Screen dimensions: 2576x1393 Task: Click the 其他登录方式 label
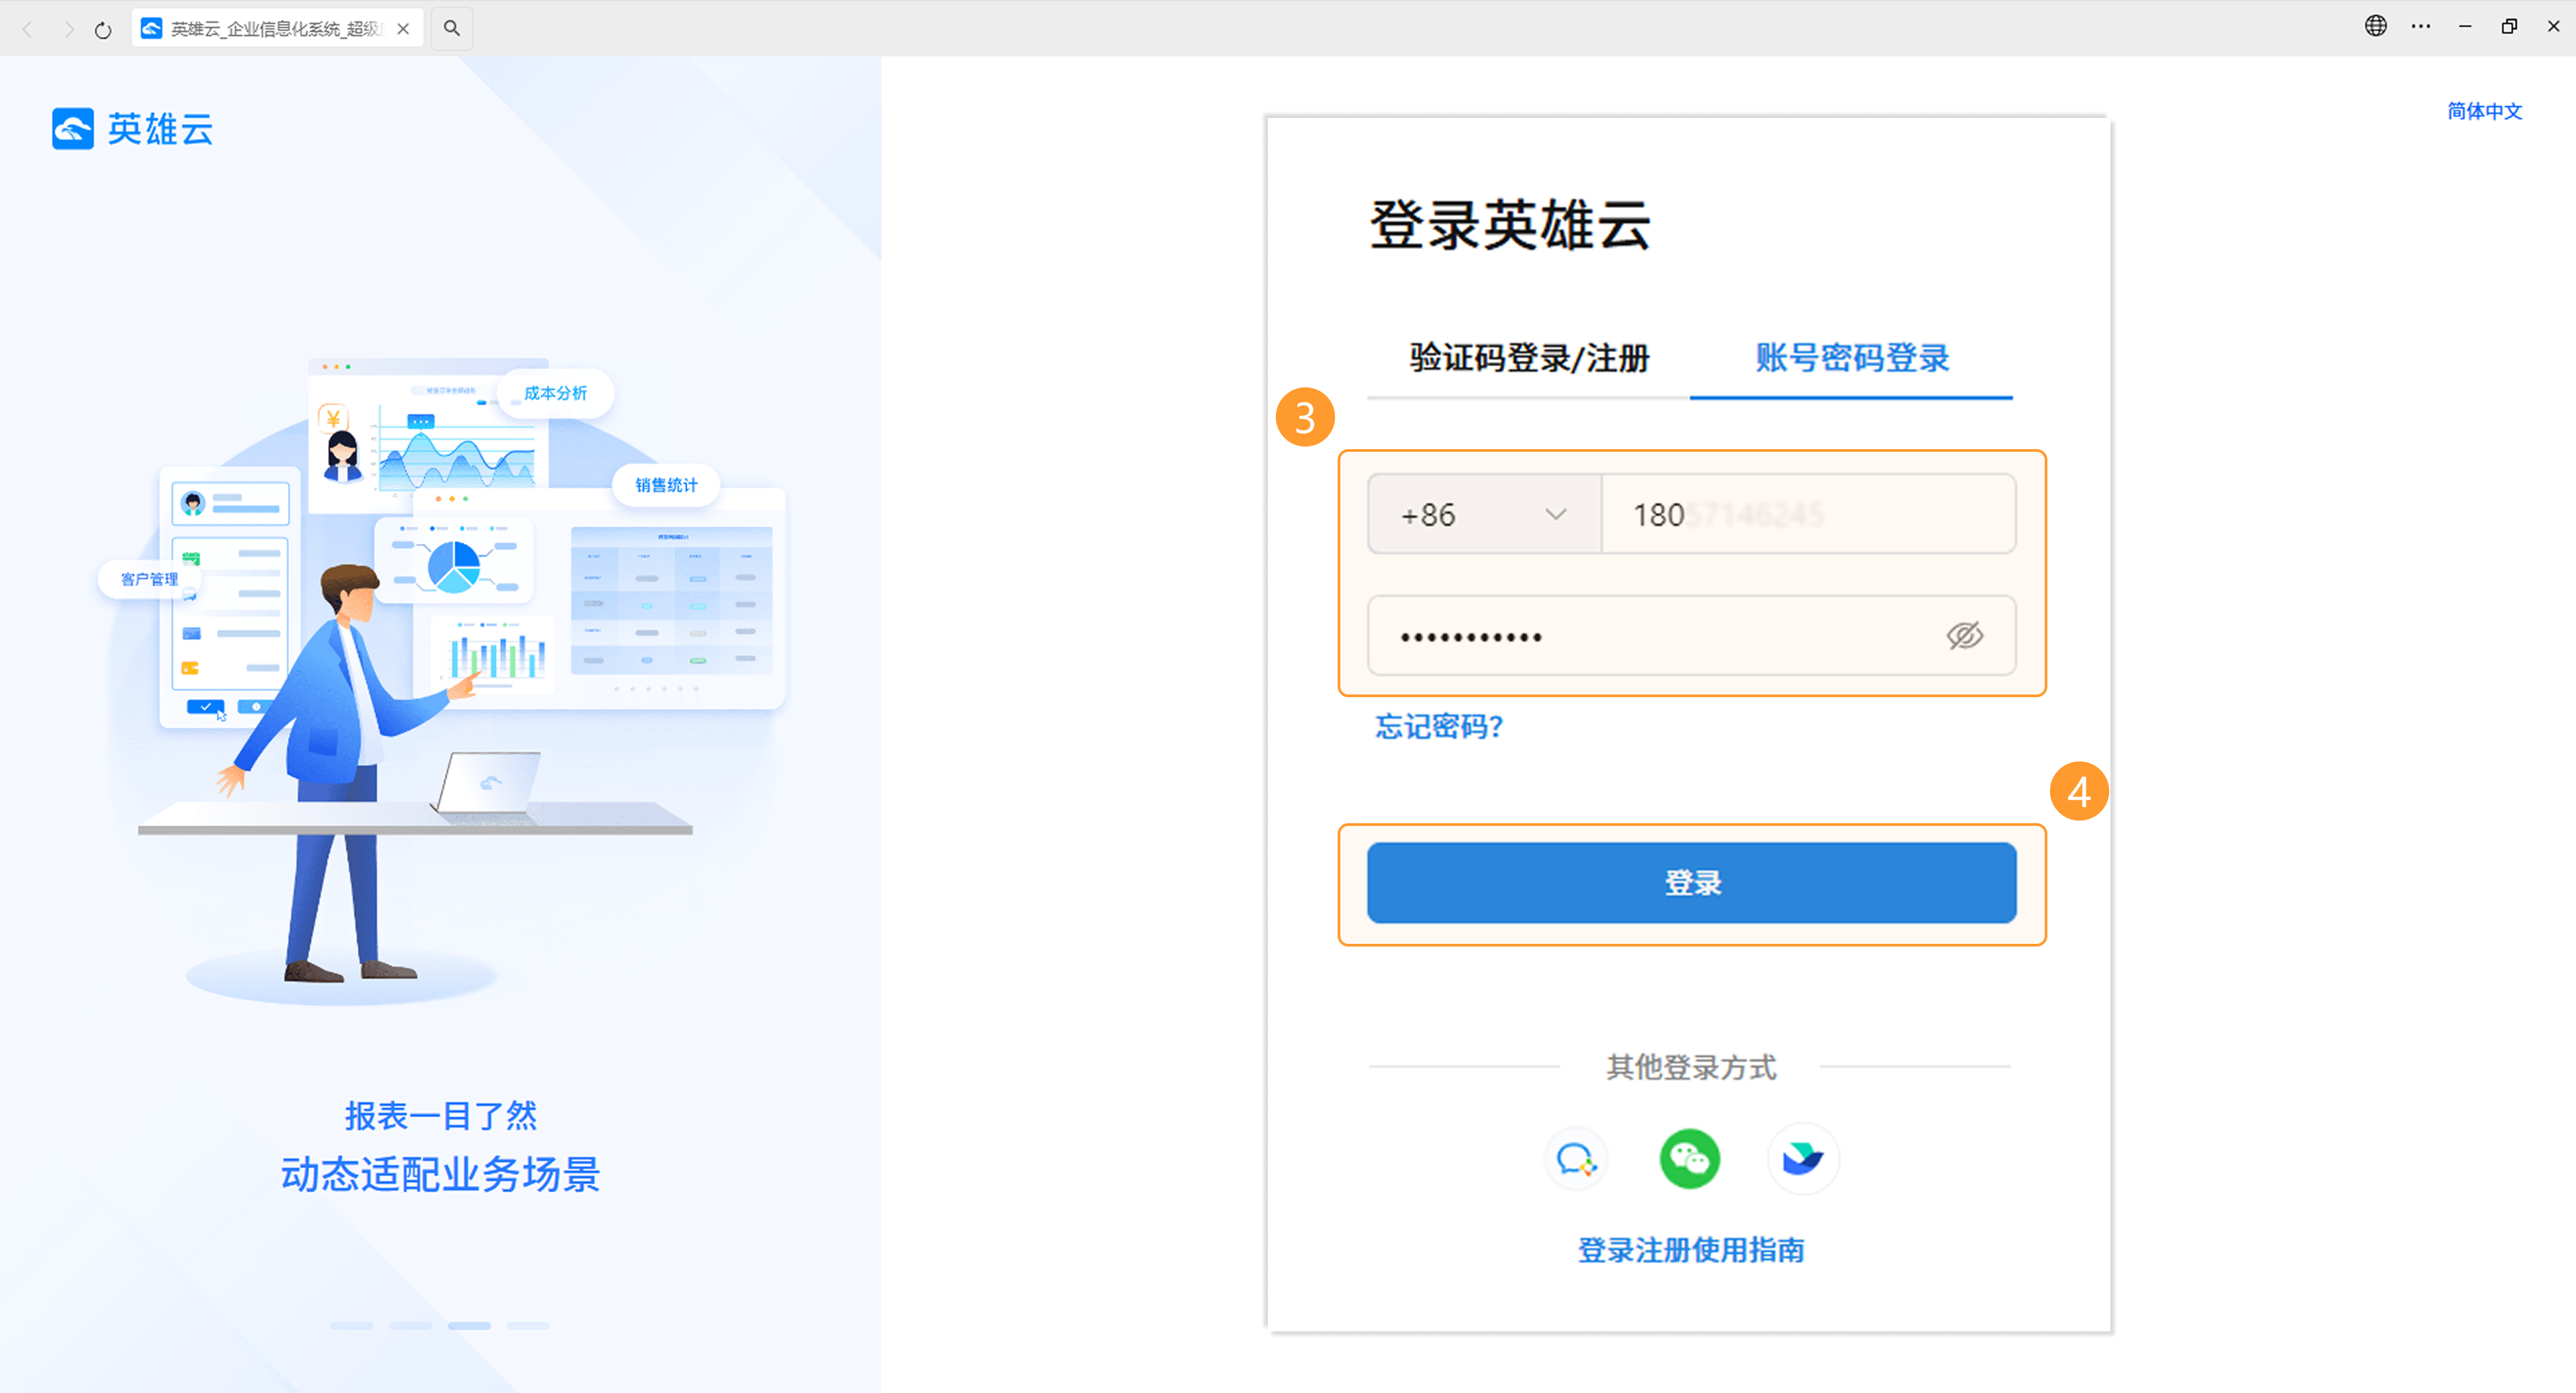click(x=1691, y=1067)
